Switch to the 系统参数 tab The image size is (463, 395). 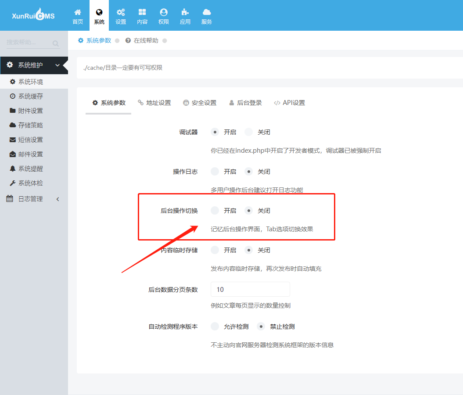109,103
